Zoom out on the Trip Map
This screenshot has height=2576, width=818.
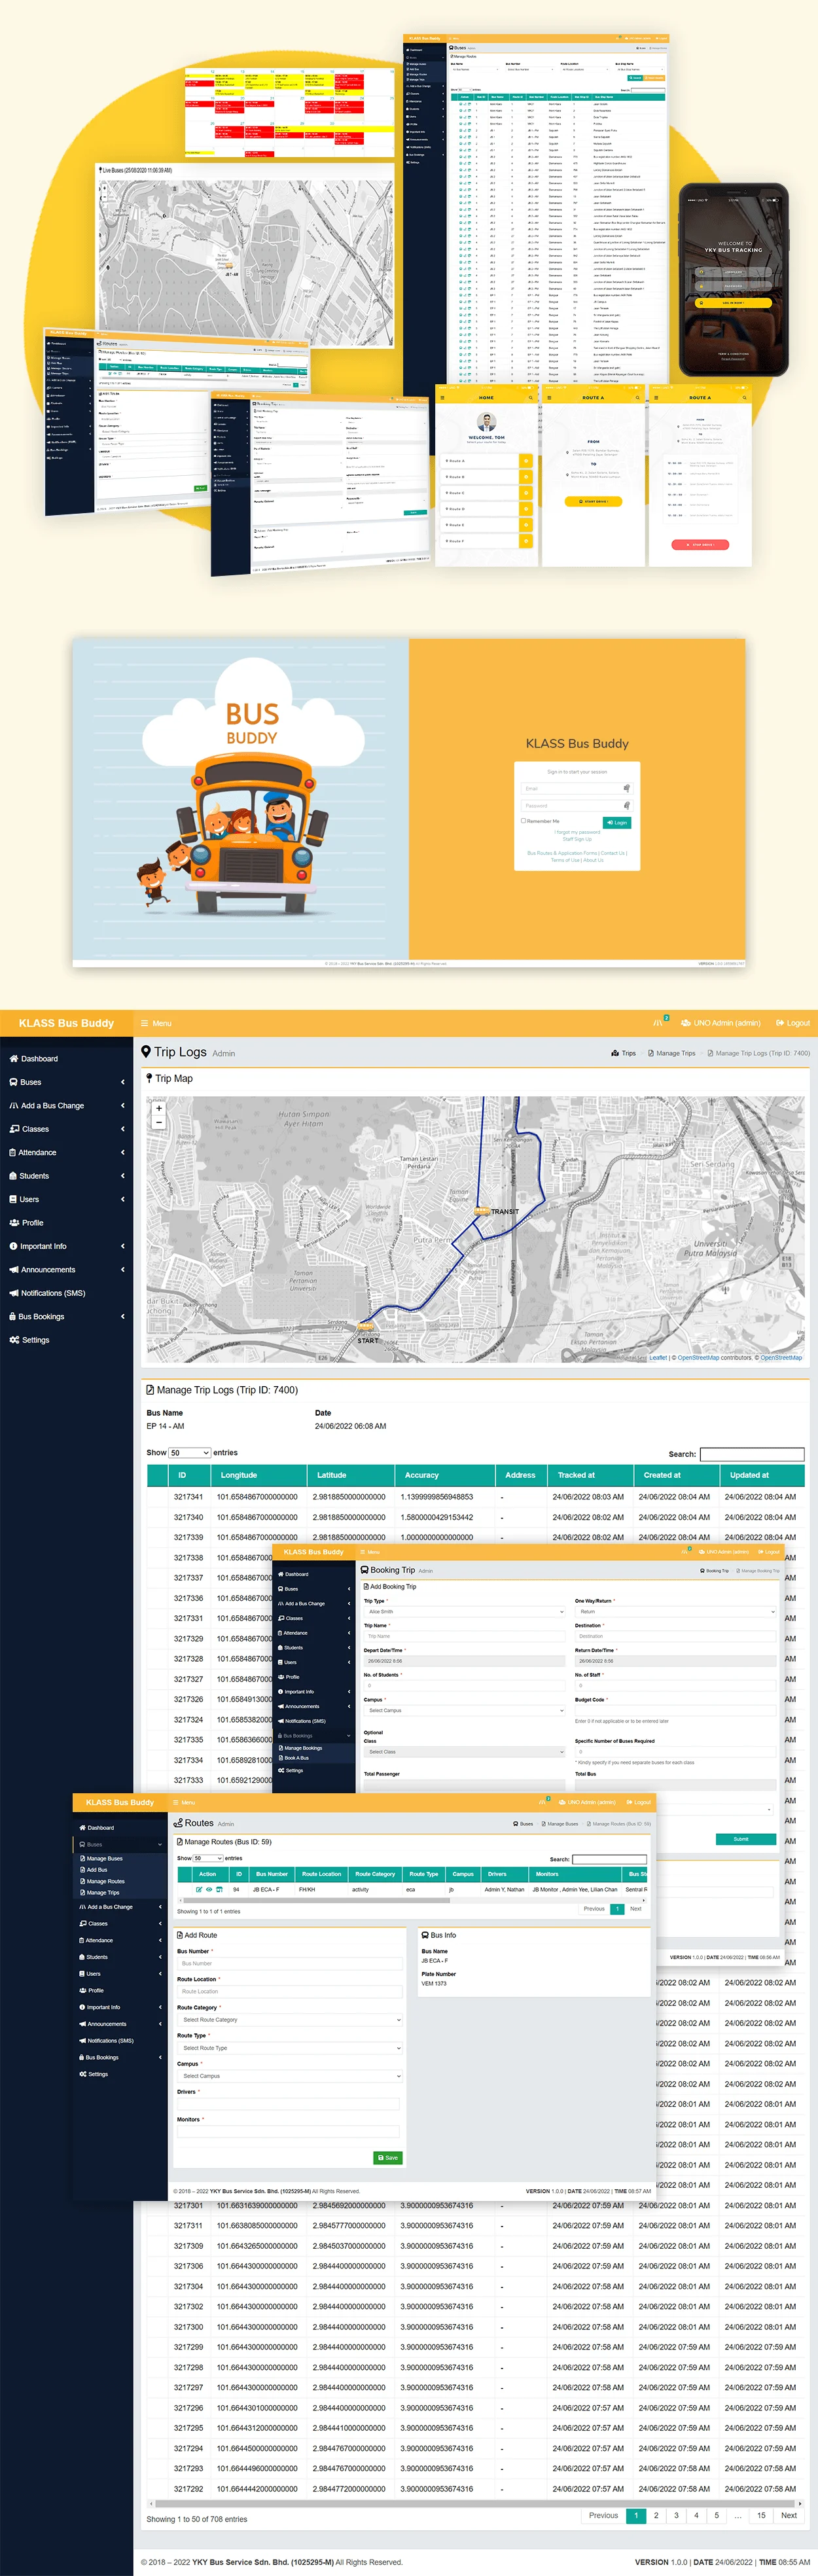tap(159, 1123)
